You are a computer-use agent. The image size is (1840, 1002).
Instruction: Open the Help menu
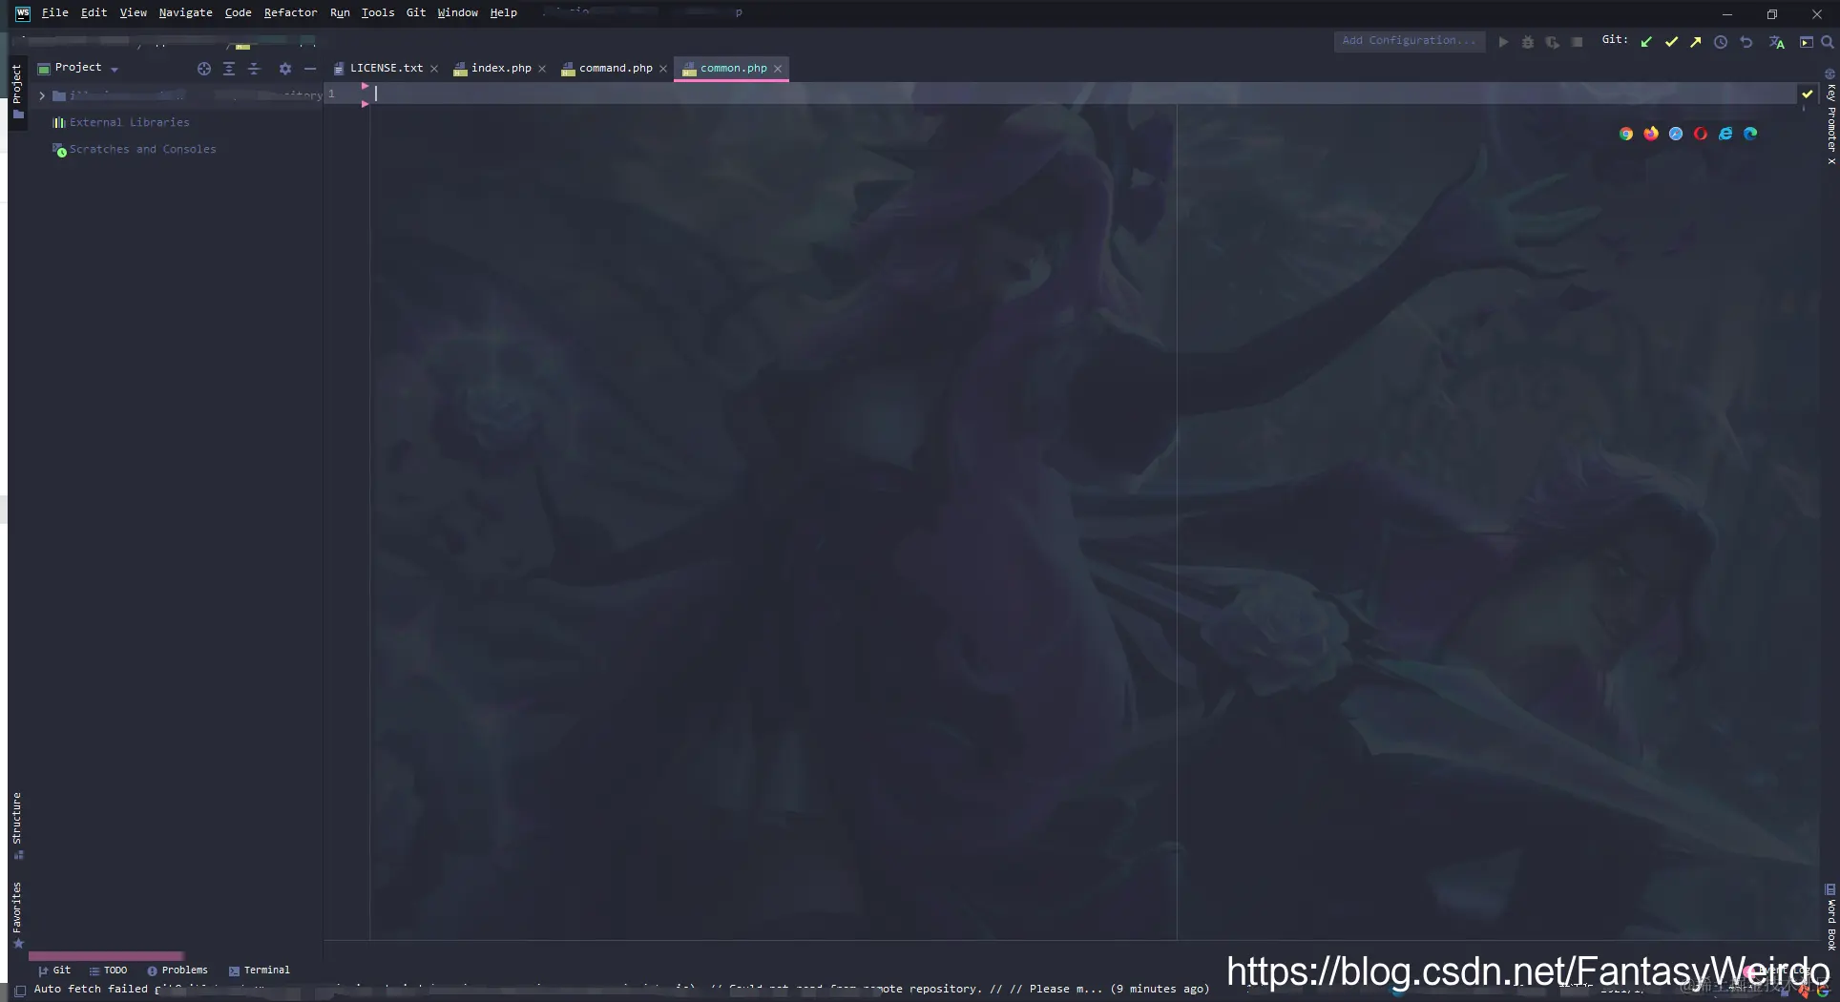coord(503,12)
